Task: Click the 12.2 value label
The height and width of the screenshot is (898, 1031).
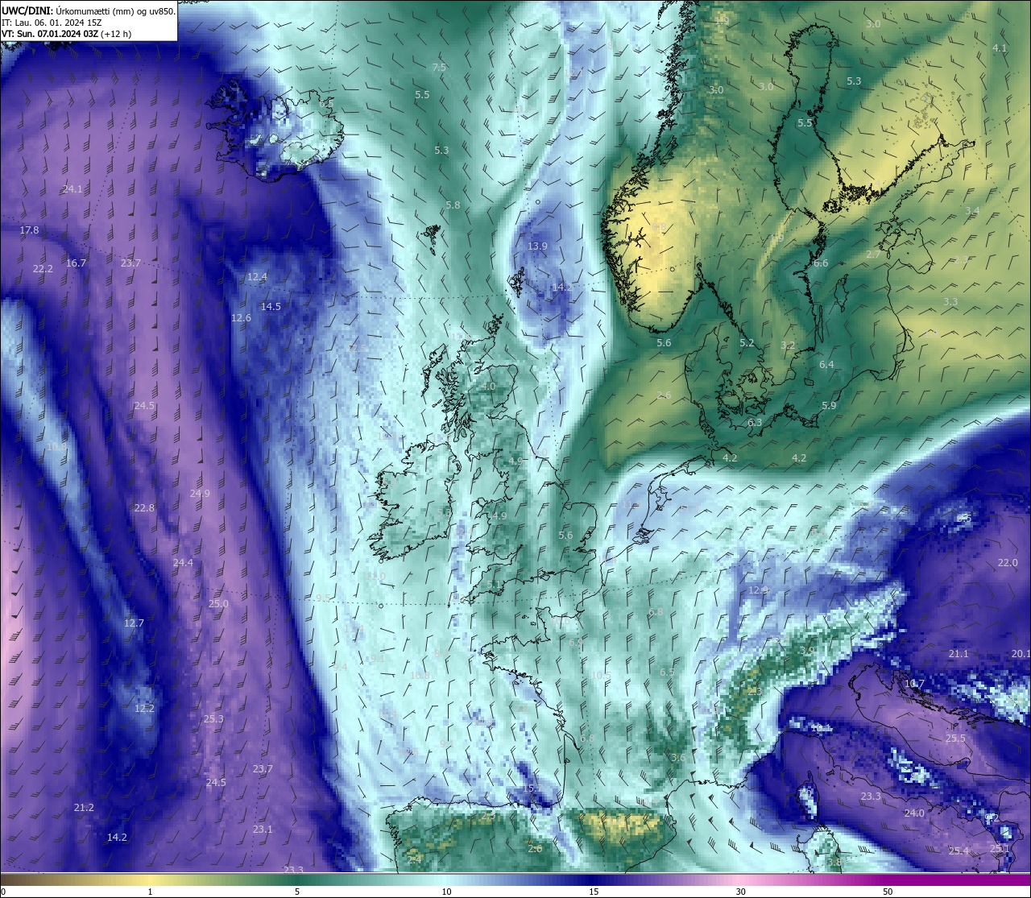Action: point(143,708)
